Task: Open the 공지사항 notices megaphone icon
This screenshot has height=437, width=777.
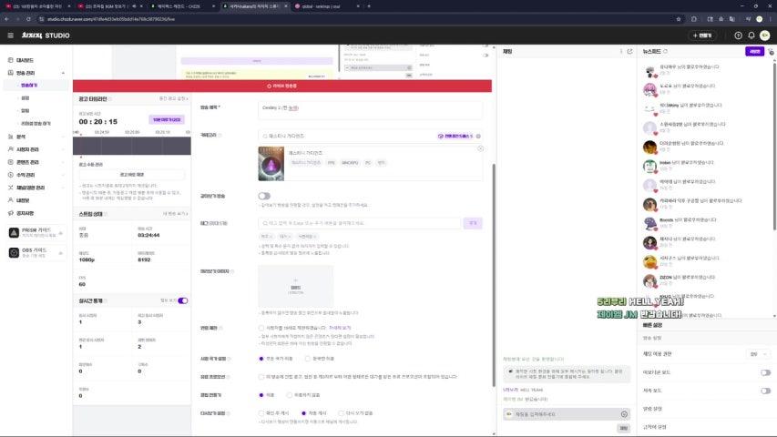Action: tap(10, 213)
